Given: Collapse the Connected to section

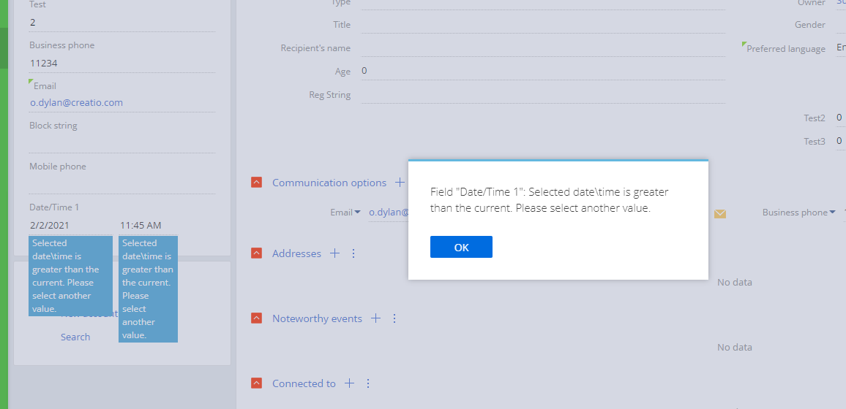Looking at the screenshot, I should coord(257,383).
